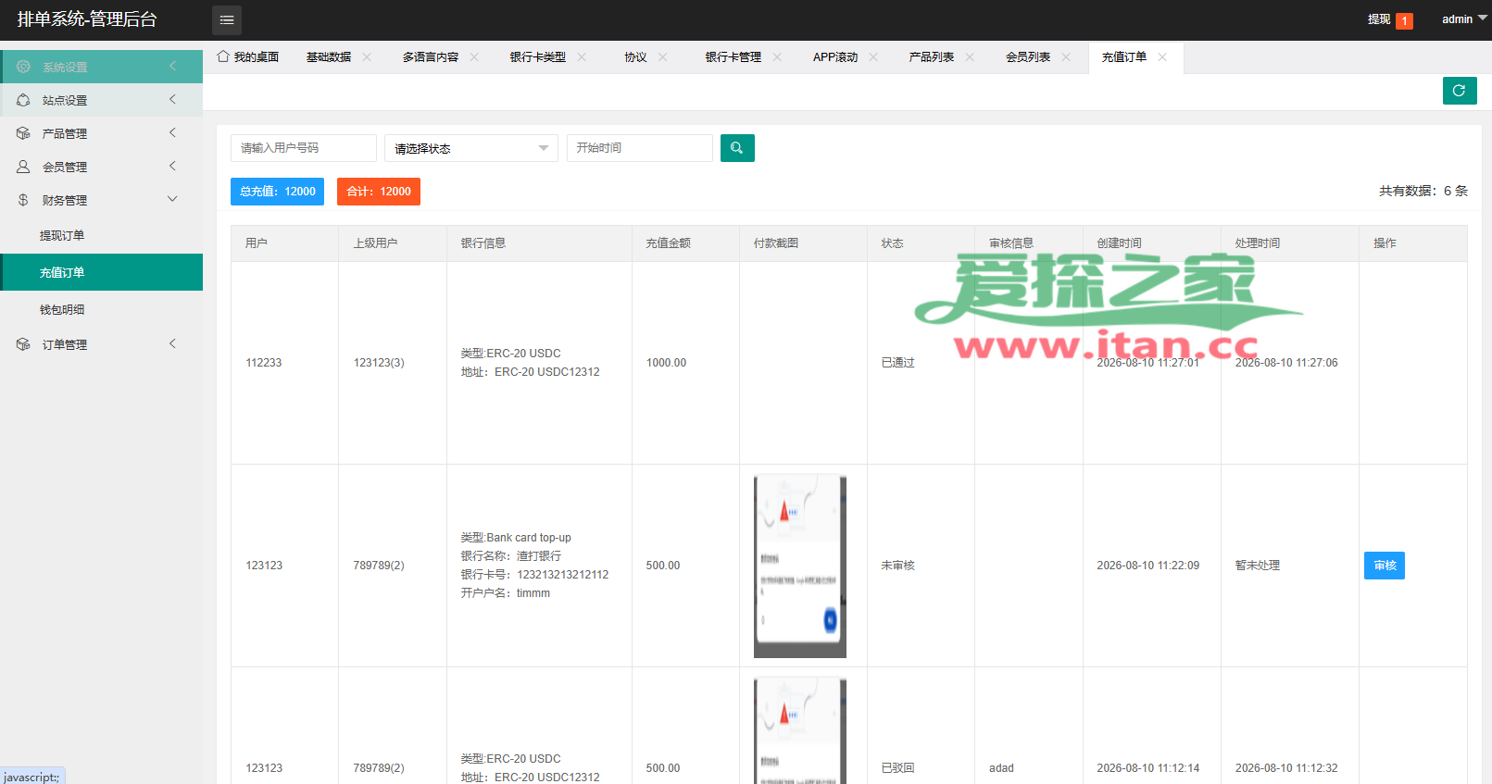Open 钱包明细 in the sidebar
This screenshot has height=784, width=1492.
102,309
